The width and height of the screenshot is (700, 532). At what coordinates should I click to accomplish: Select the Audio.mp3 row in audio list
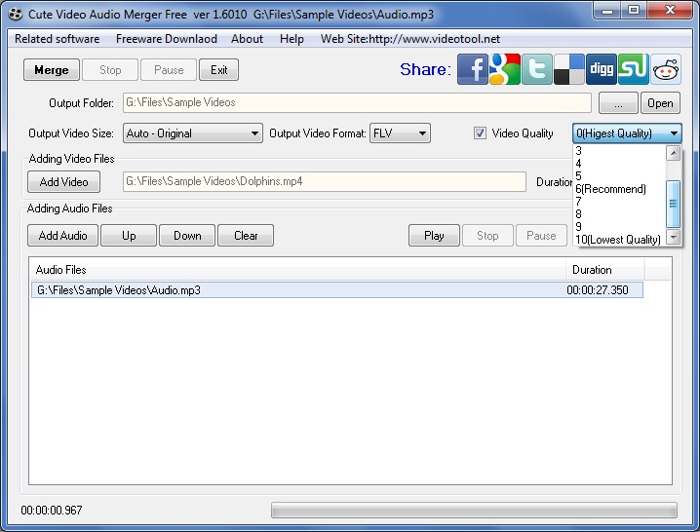click(x=337, y=290)
